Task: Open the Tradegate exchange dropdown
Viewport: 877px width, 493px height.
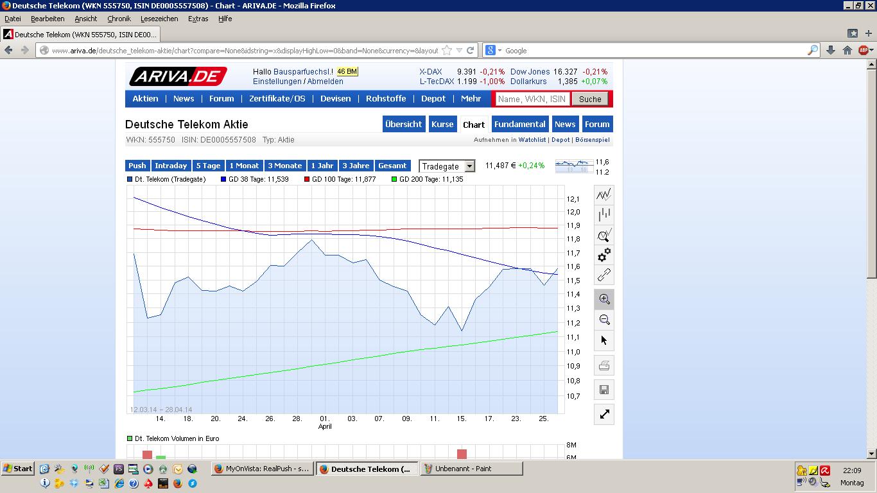Action: point(469,166)
